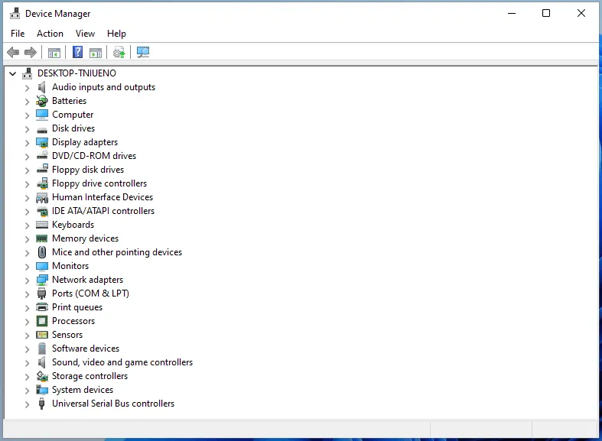
Task: Click the Show/Hide Action Pane toolbar icon
Action: 96,52
